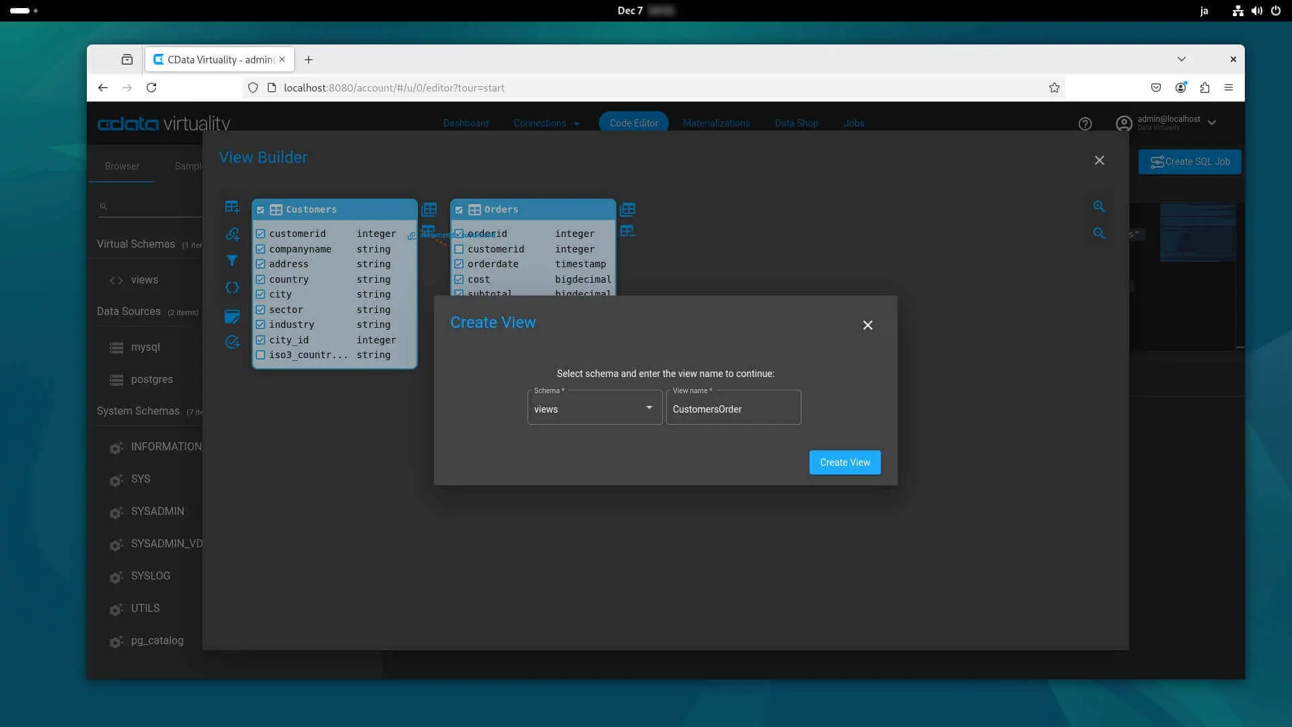Click the add join link icon
Image resolution: width=1292 pixels, height=727 pixels.
point(231,234)
